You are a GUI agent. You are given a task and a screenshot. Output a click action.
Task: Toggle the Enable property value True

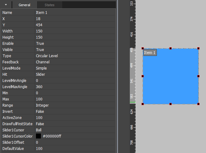74,44
